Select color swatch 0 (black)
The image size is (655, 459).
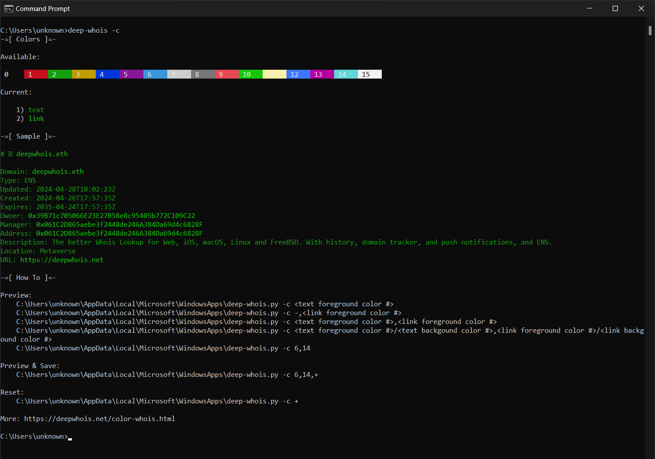click(6, 74)
